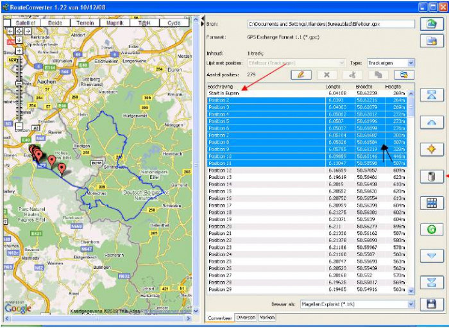Click the positions list scrollbar thumb
The width and height of the screenshot is (449, 328).
coord(411,107)
